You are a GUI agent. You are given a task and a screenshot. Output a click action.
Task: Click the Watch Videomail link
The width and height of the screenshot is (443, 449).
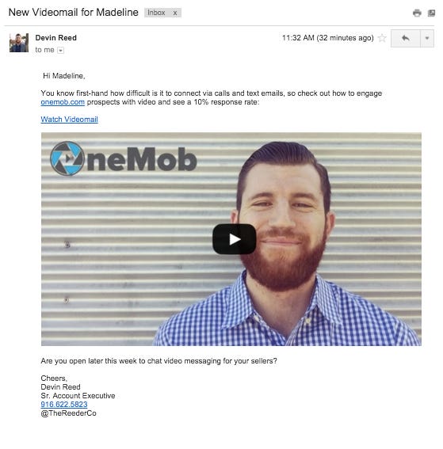(70, 120)
